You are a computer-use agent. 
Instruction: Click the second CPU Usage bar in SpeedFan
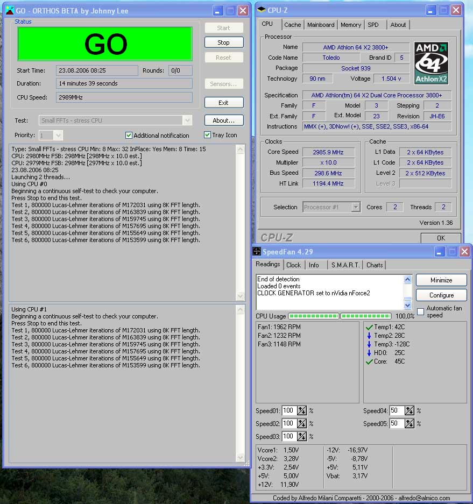coord(365,316)
